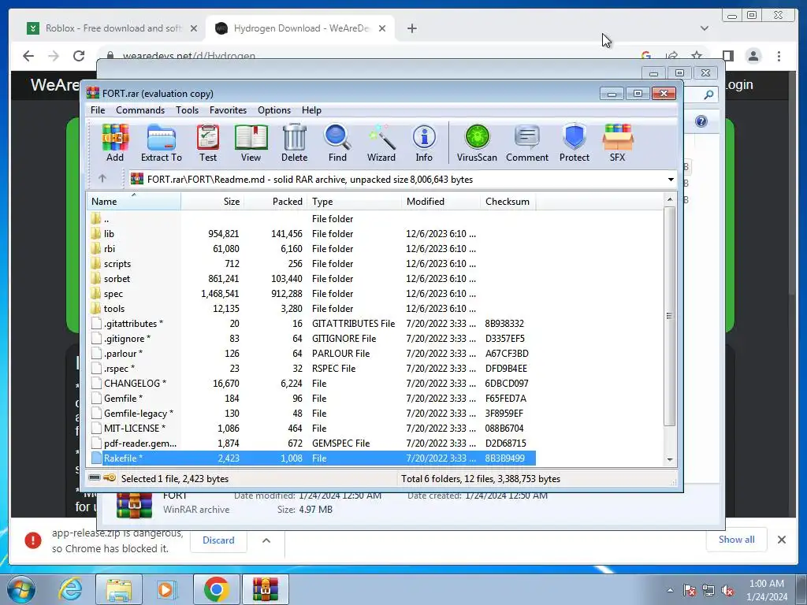The image size is (807, 605).
Task: Reload the Chrome page
Action: tap(79, 56)
